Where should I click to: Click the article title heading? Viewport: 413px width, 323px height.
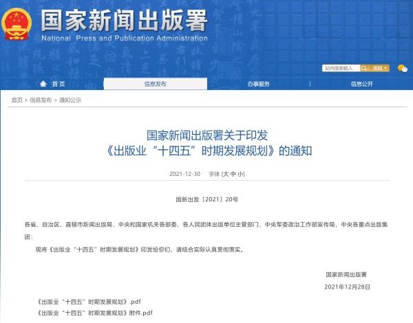[207, 143]
